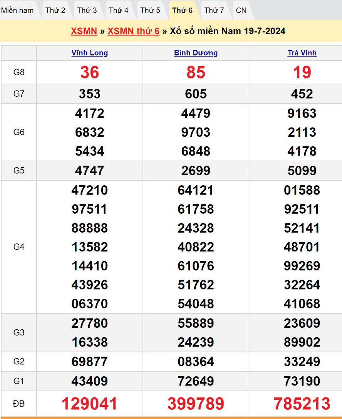The height and width of the screenshot is (419, 342).
Task: Select the Thứ 4 tab
Action: click(x=118, y=10)
